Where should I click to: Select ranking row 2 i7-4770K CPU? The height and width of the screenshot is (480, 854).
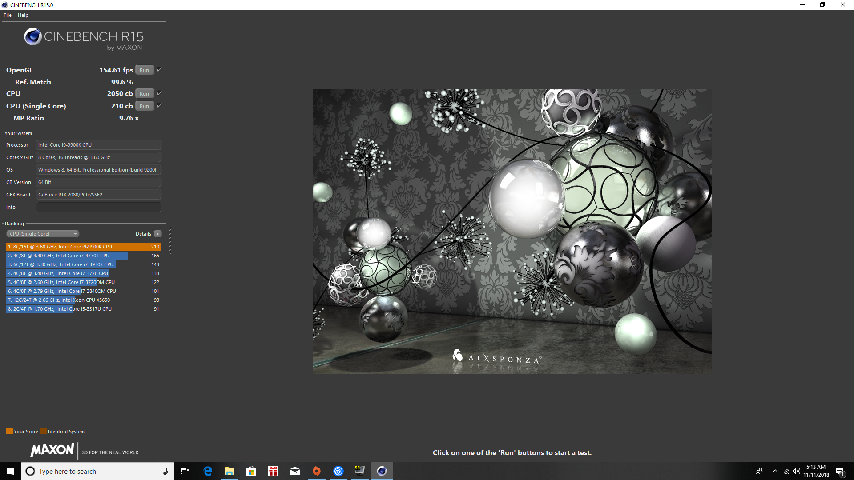click(84, 256)
